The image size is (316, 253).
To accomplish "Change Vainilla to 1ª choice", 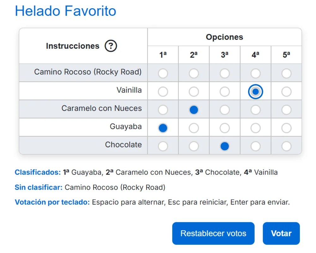I will click(163, 91).
